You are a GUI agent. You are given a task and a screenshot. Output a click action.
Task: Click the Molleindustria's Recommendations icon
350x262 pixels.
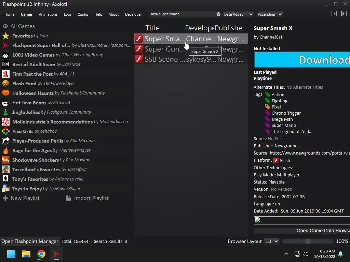pos(5,122)
